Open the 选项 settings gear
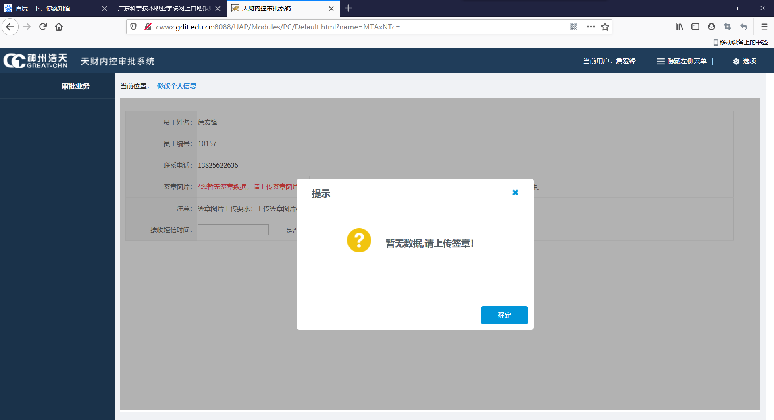Viewport: 774px width, 420px height. pos(745,61)
